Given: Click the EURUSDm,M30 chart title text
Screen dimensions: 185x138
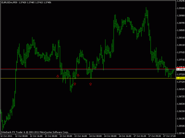Looking at the screenshot, I should [x=9, y=2].
